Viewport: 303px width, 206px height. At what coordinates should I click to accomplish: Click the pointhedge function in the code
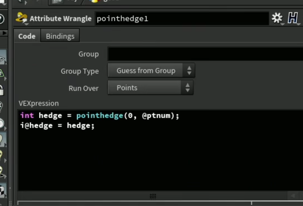coord(100,115)
